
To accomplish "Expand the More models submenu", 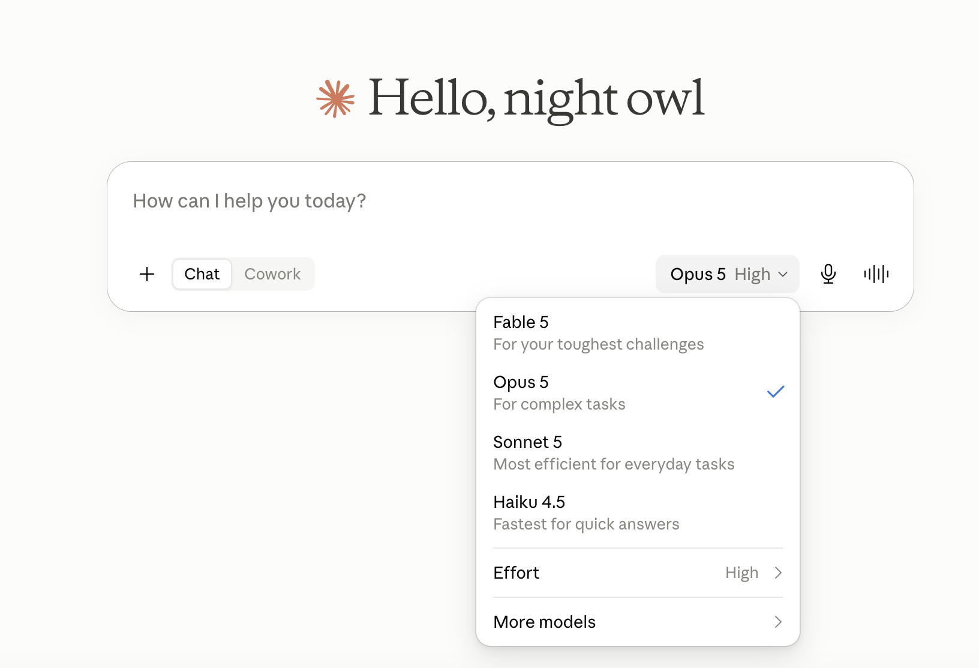I will point(638,622).
